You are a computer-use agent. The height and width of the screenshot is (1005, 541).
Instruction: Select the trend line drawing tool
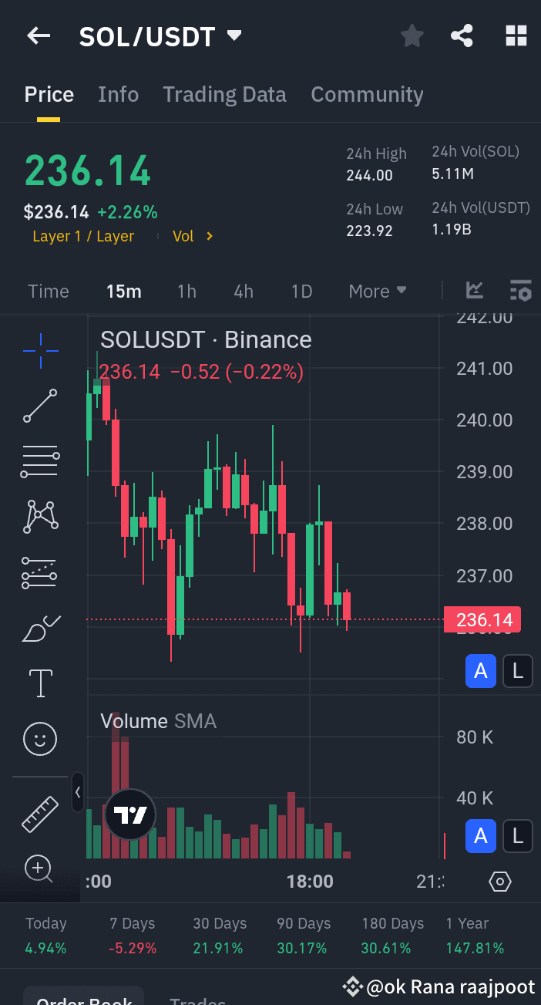coord(40,406)
